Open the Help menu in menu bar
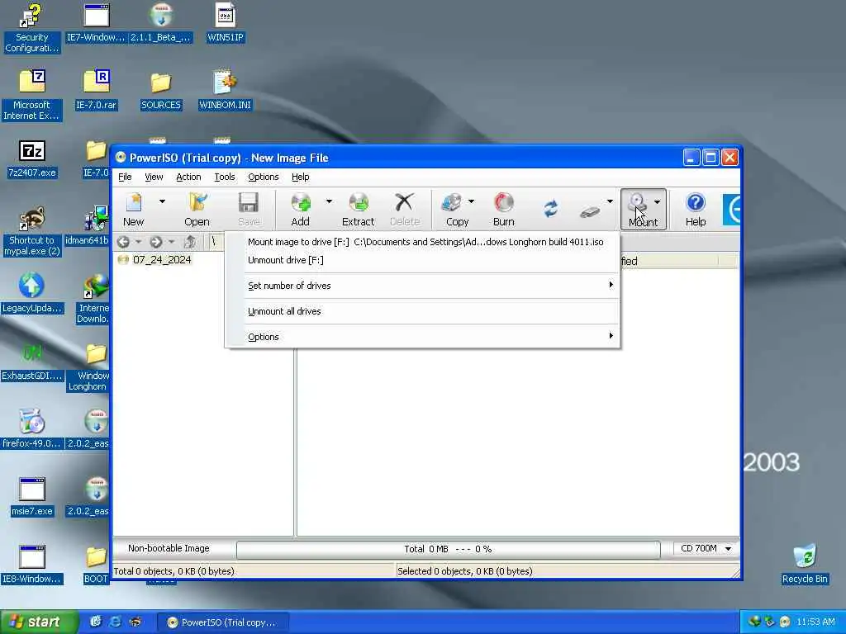The width and height of the screenshot is (846, 634). pos(301,177)
